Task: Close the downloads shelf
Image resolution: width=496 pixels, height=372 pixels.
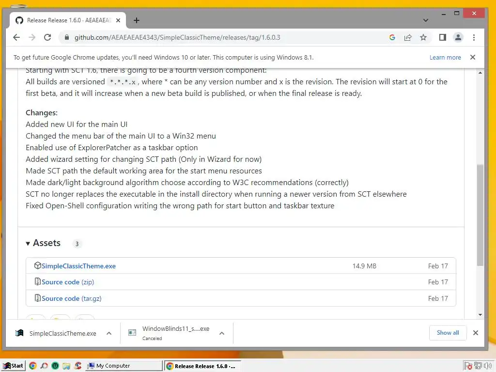Action: tap(476, 333)
